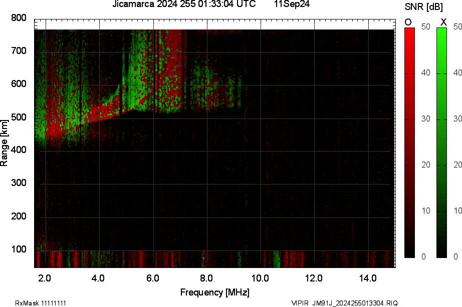Screen dimensions: 462x307
Task: Click the 2.0 tick on frequency axis
Action: (x=45, y=278)
